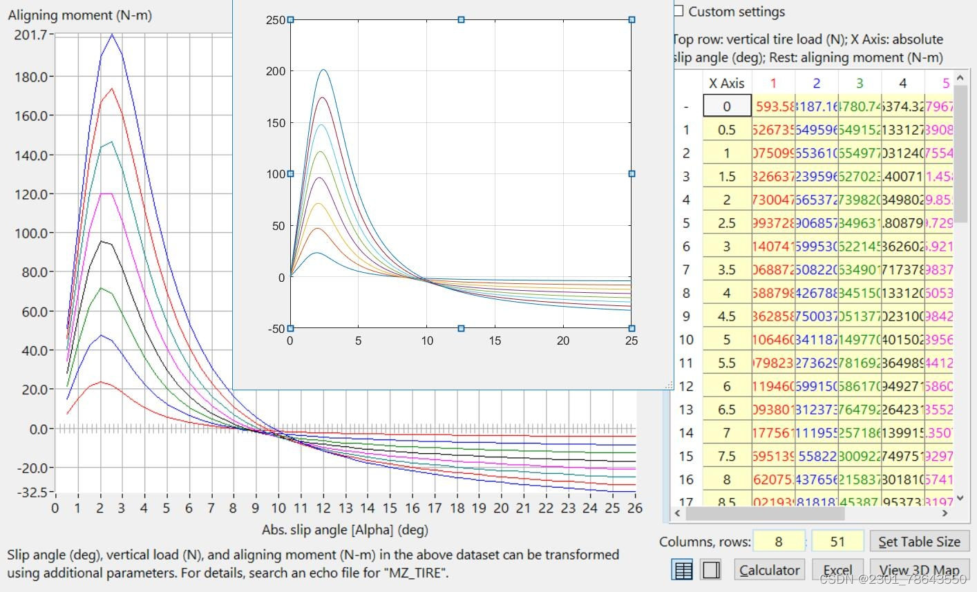Select the dash row header for load row
Image resolution: width=977 pixels, height=592 pixels.
click(x=686, y=106)
